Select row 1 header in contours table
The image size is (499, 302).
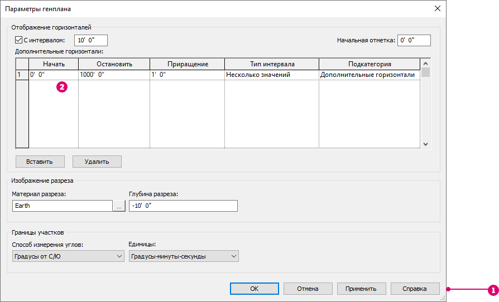click(x=22, y=75)
